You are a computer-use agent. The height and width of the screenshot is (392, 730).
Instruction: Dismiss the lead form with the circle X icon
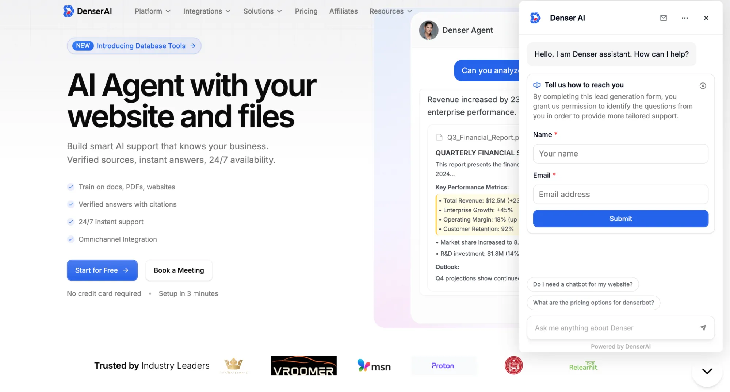point(703,86)
